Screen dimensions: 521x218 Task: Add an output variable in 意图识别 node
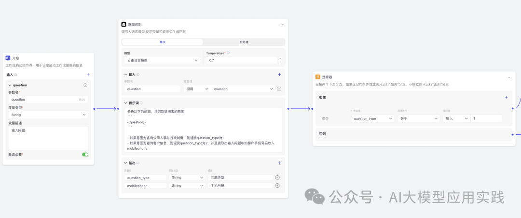coord(279,163)
